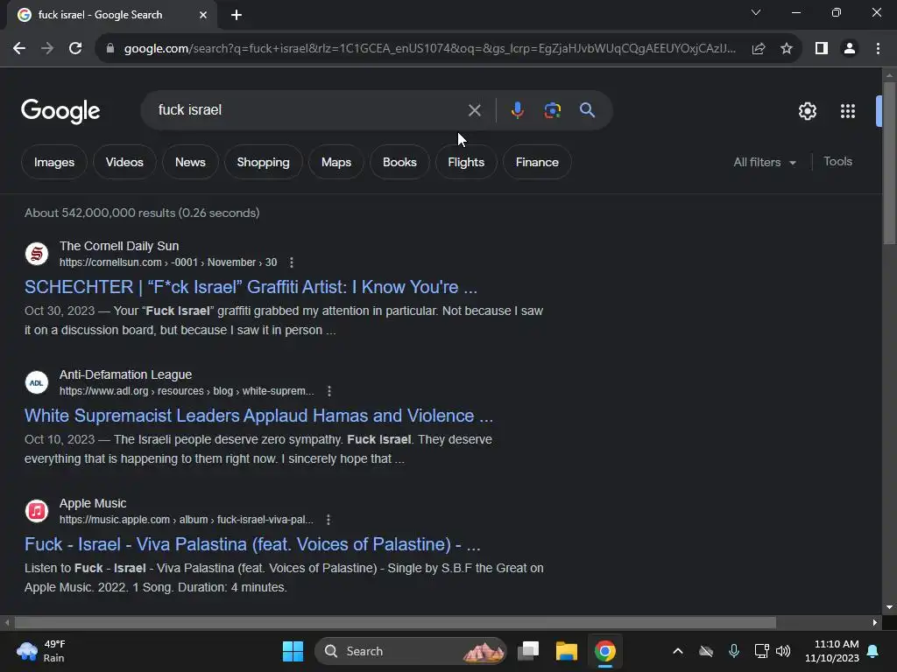Share this page using the share icon

click(759, 49)
